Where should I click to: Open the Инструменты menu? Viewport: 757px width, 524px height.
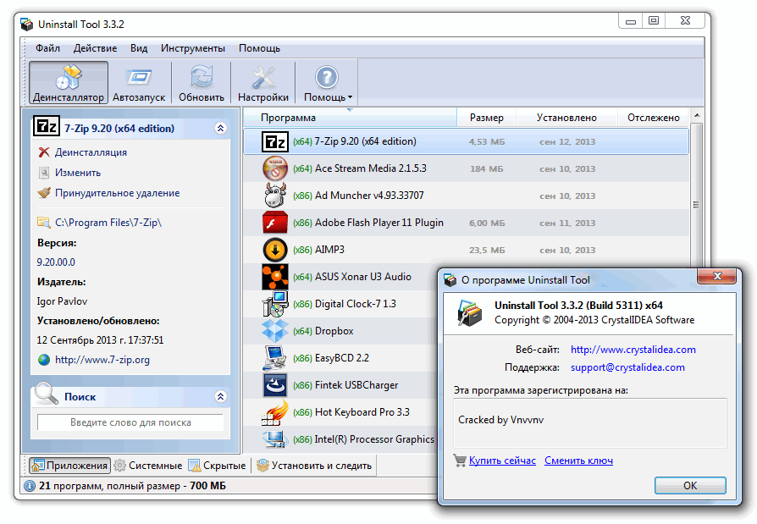(192, 48)
